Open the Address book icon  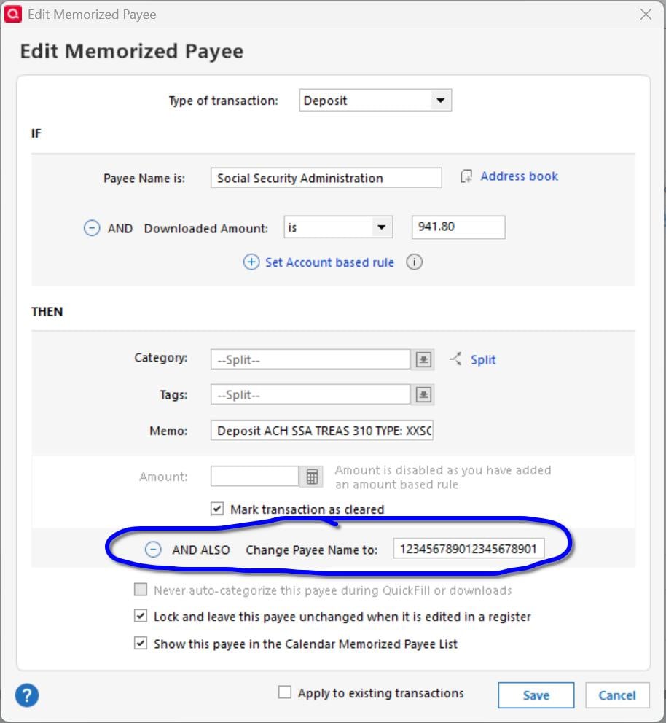[x=466, y=176]
